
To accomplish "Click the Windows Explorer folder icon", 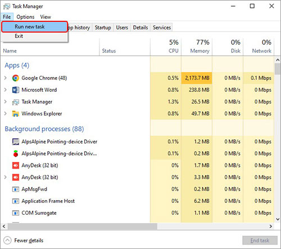I will 16,114.
